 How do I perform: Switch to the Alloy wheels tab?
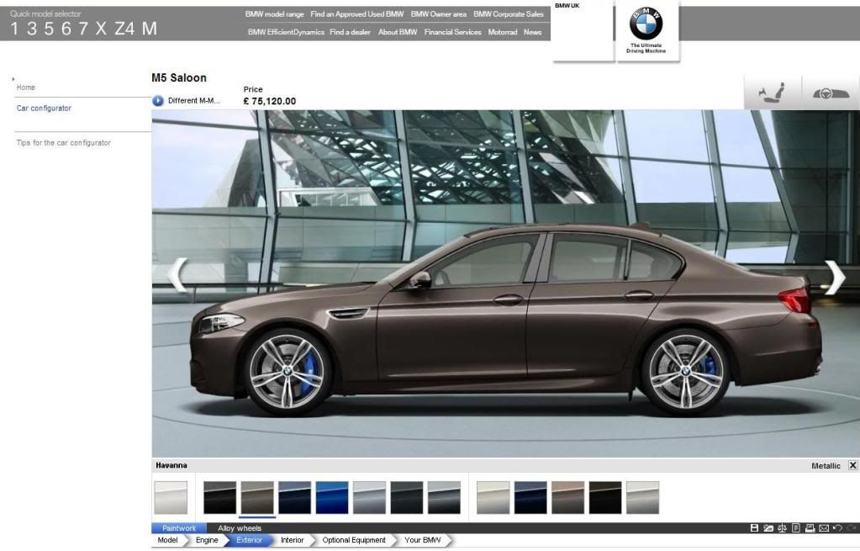[x=240, y=528]
